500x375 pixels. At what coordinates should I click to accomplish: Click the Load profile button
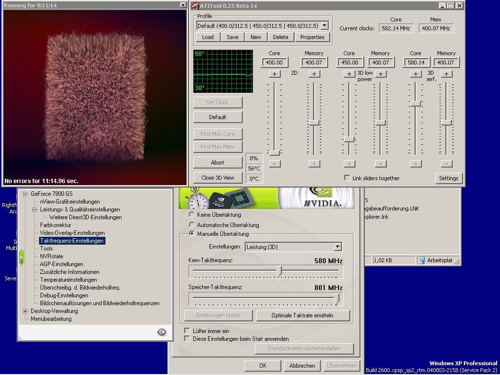tap(208, 37)
